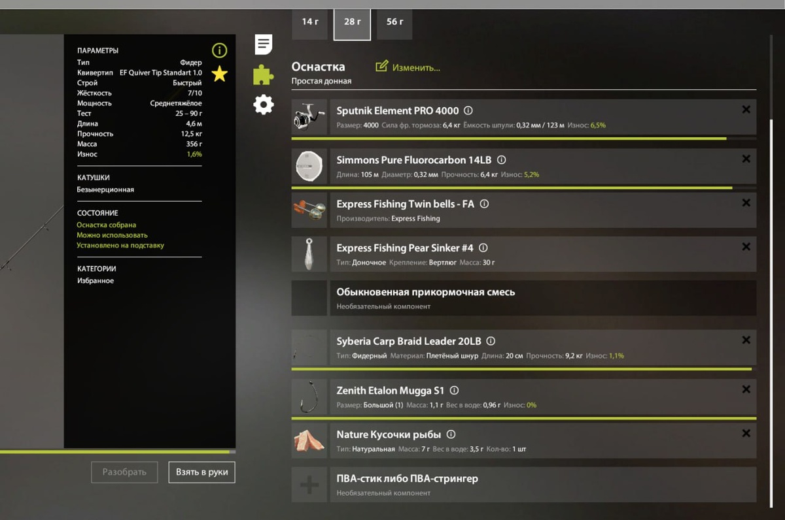Click the Избранное category text
The width and height of the screenshot is (785, 520).
click(96, 281)
